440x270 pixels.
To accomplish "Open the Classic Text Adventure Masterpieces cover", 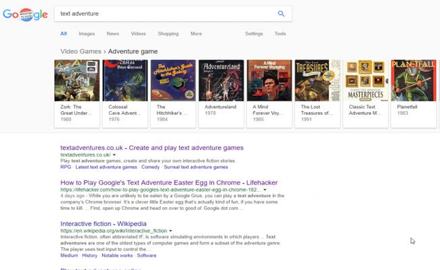I will click(x=366, y=80).
